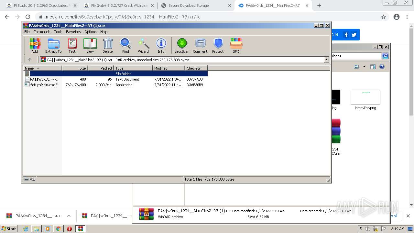Screen dimensions: 414x233
Task: Click checksum D3AE30B9 cell
Action: click(x=195, y=85)
